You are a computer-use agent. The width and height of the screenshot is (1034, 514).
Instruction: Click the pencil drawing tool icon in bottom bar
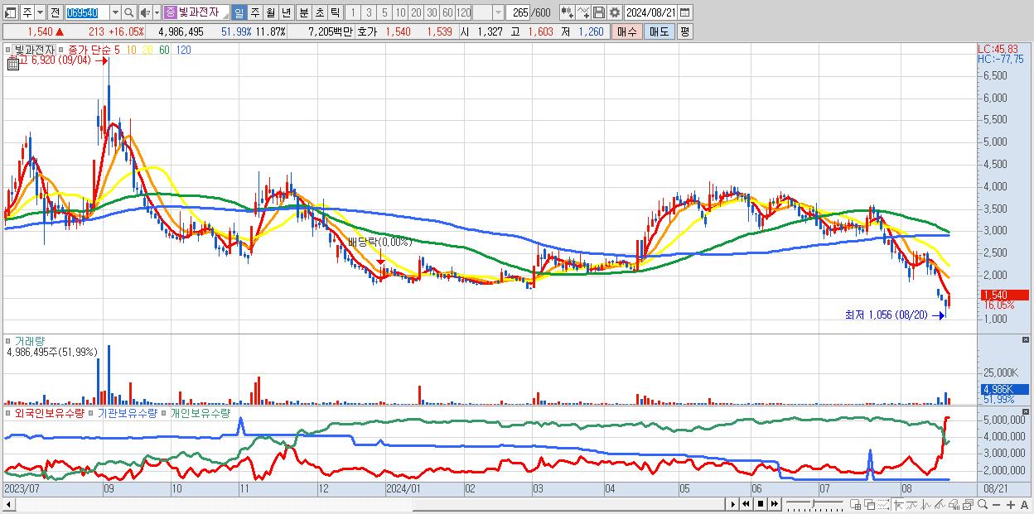point(940,505)
